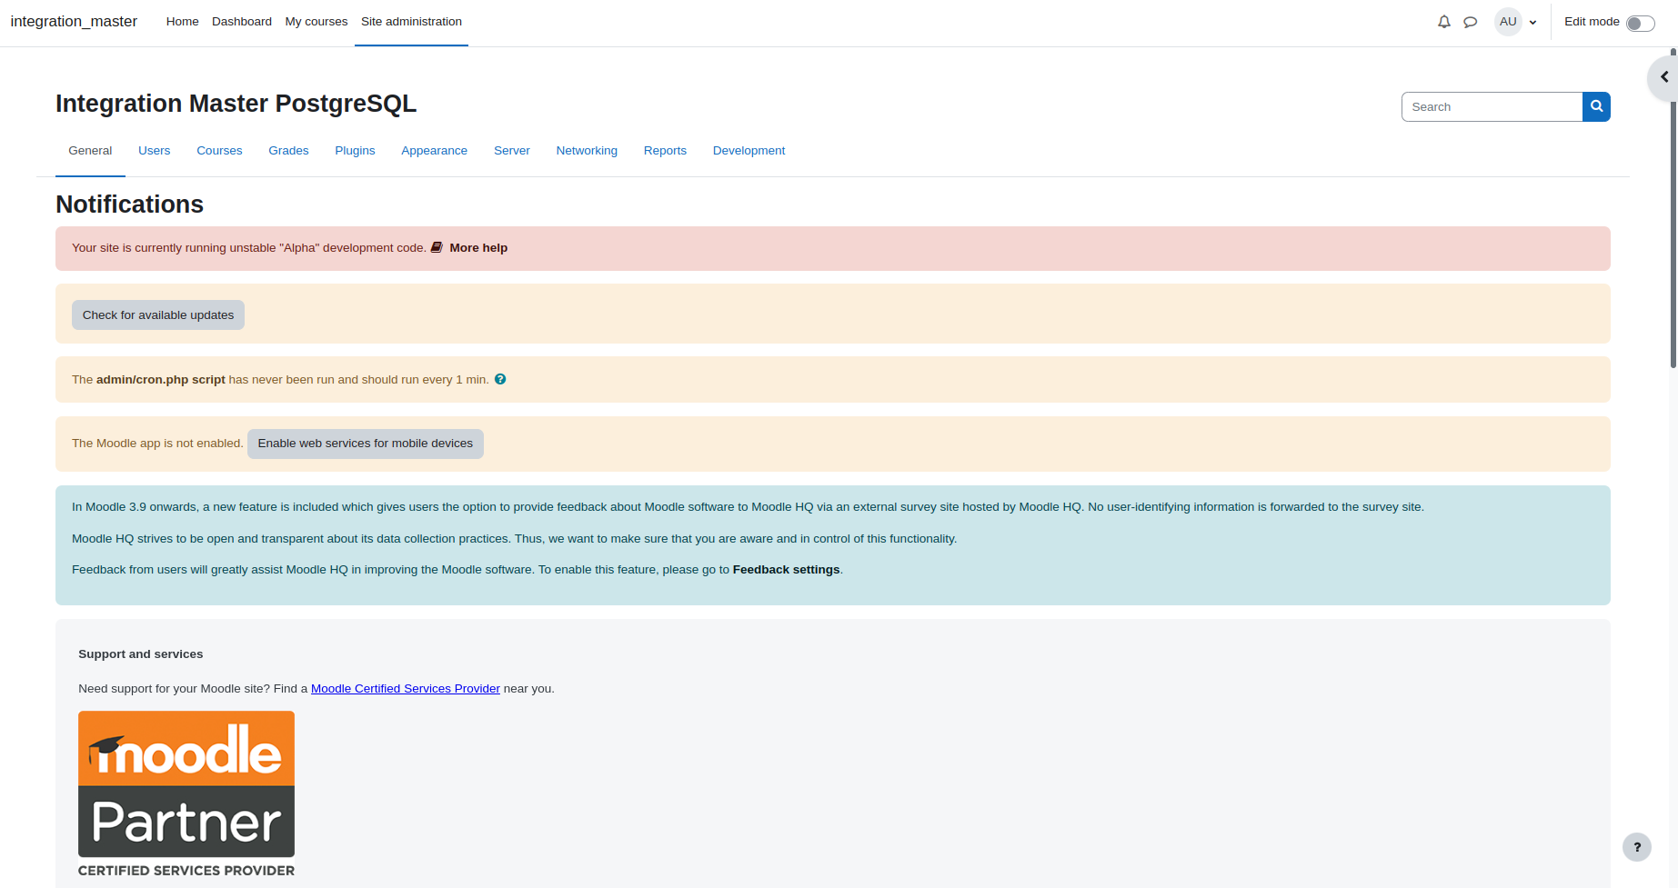The width and height of the screenshot is (1678, 888).
Task: Click the integration_master site name
Action: tap(74, 22)
